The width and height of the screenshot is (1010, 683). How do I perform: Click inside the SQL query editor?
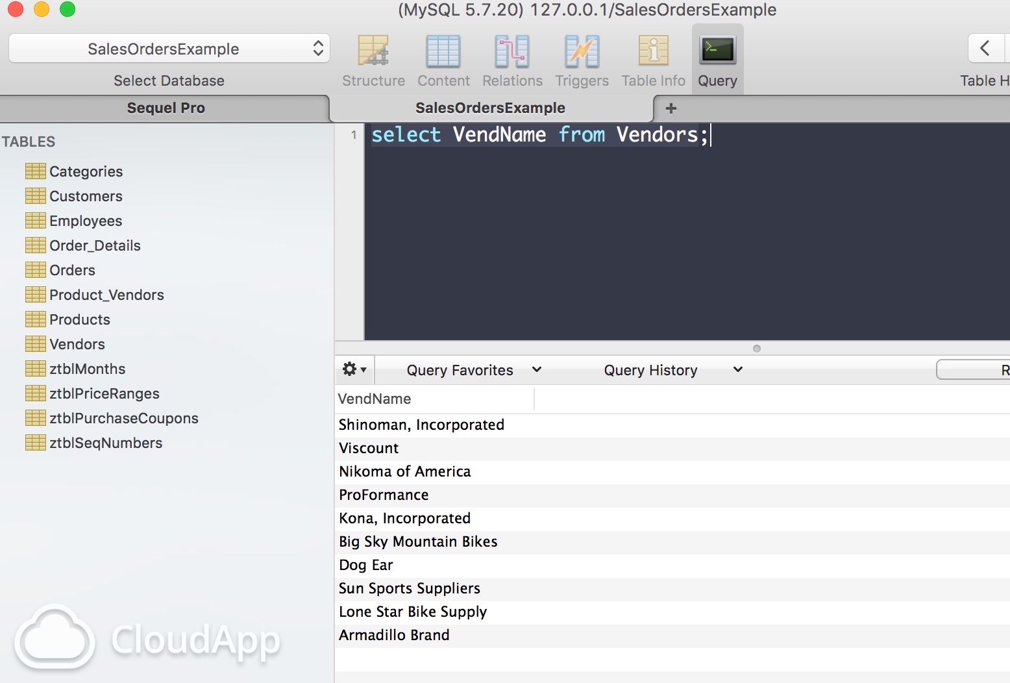point(687,231)
